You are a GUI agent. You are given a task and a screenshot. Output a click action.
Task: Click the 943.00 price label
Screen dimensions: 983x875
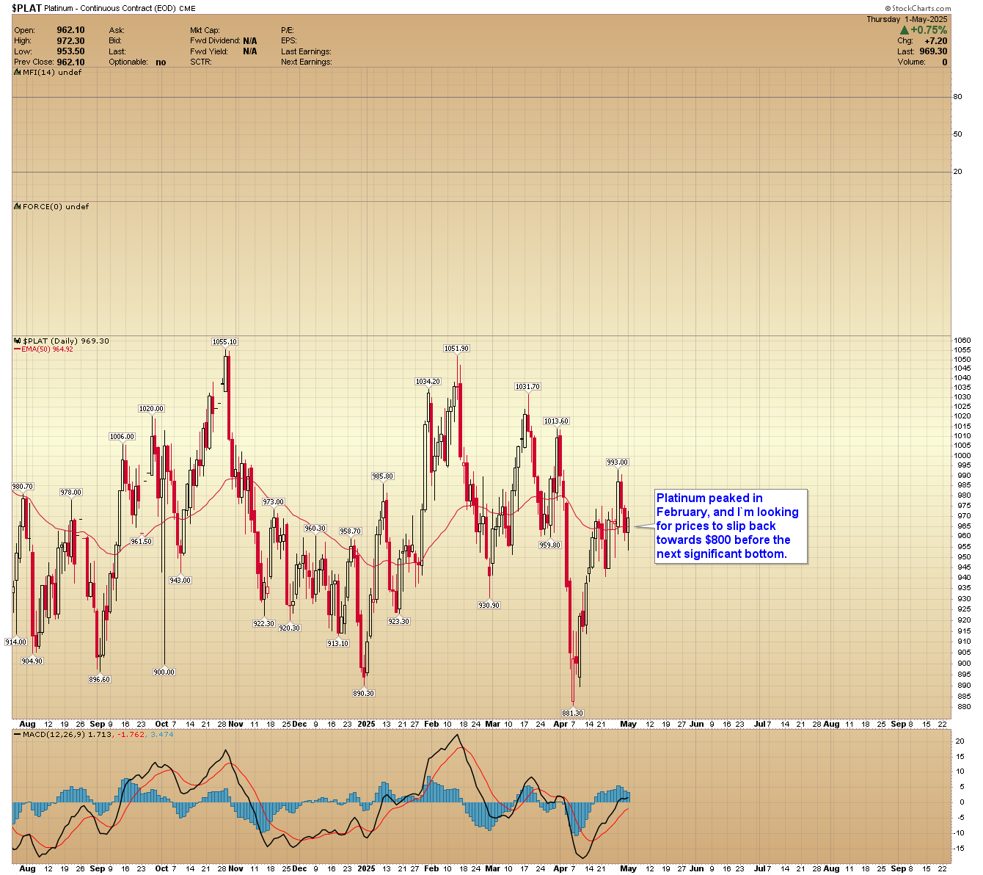click(x=180, y=581)
